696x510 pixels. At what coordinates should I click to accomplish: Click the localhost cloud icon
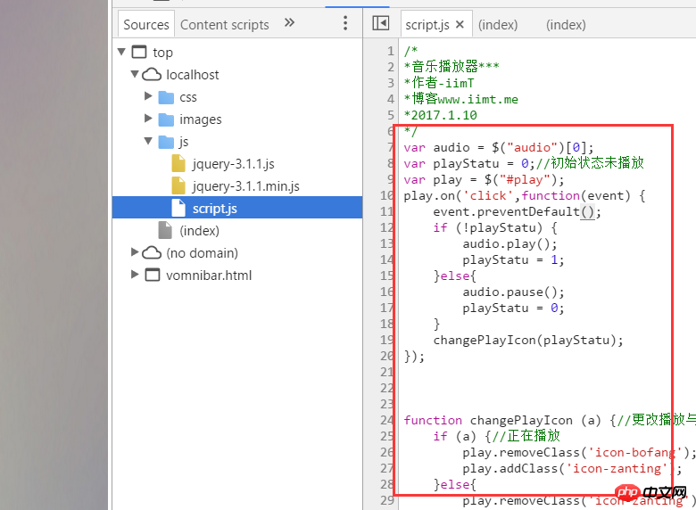152,75
